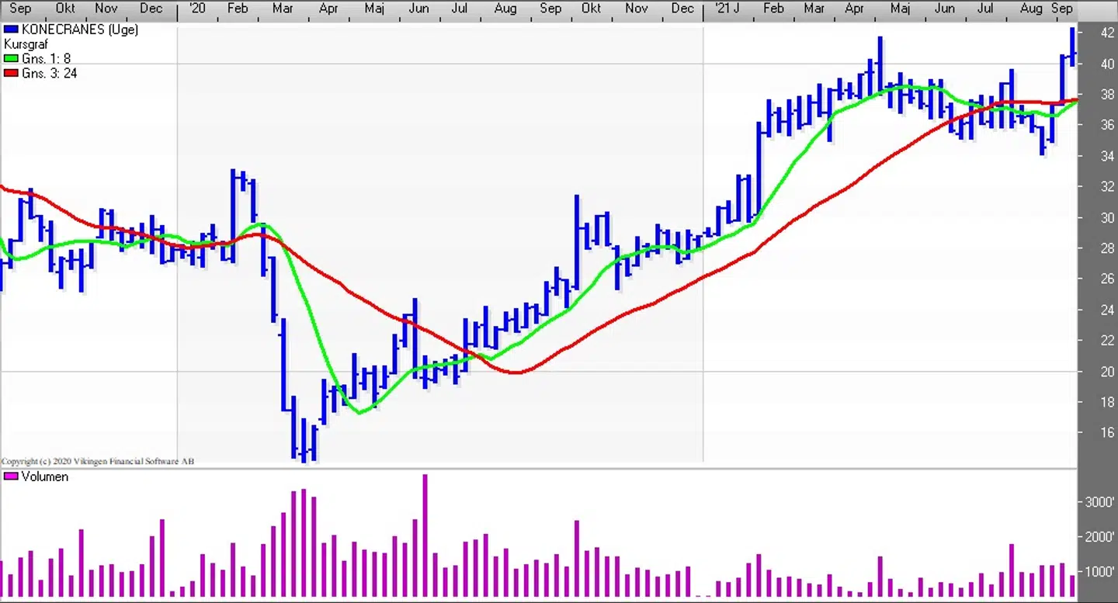Click the rightmost Sep label on timeline

1061,9
